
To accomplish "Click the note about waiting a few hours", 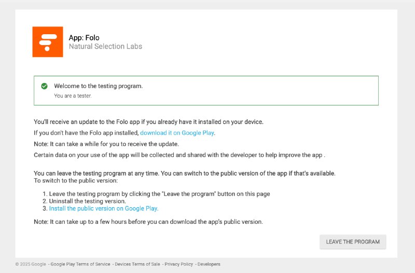I will click(148, 222).
